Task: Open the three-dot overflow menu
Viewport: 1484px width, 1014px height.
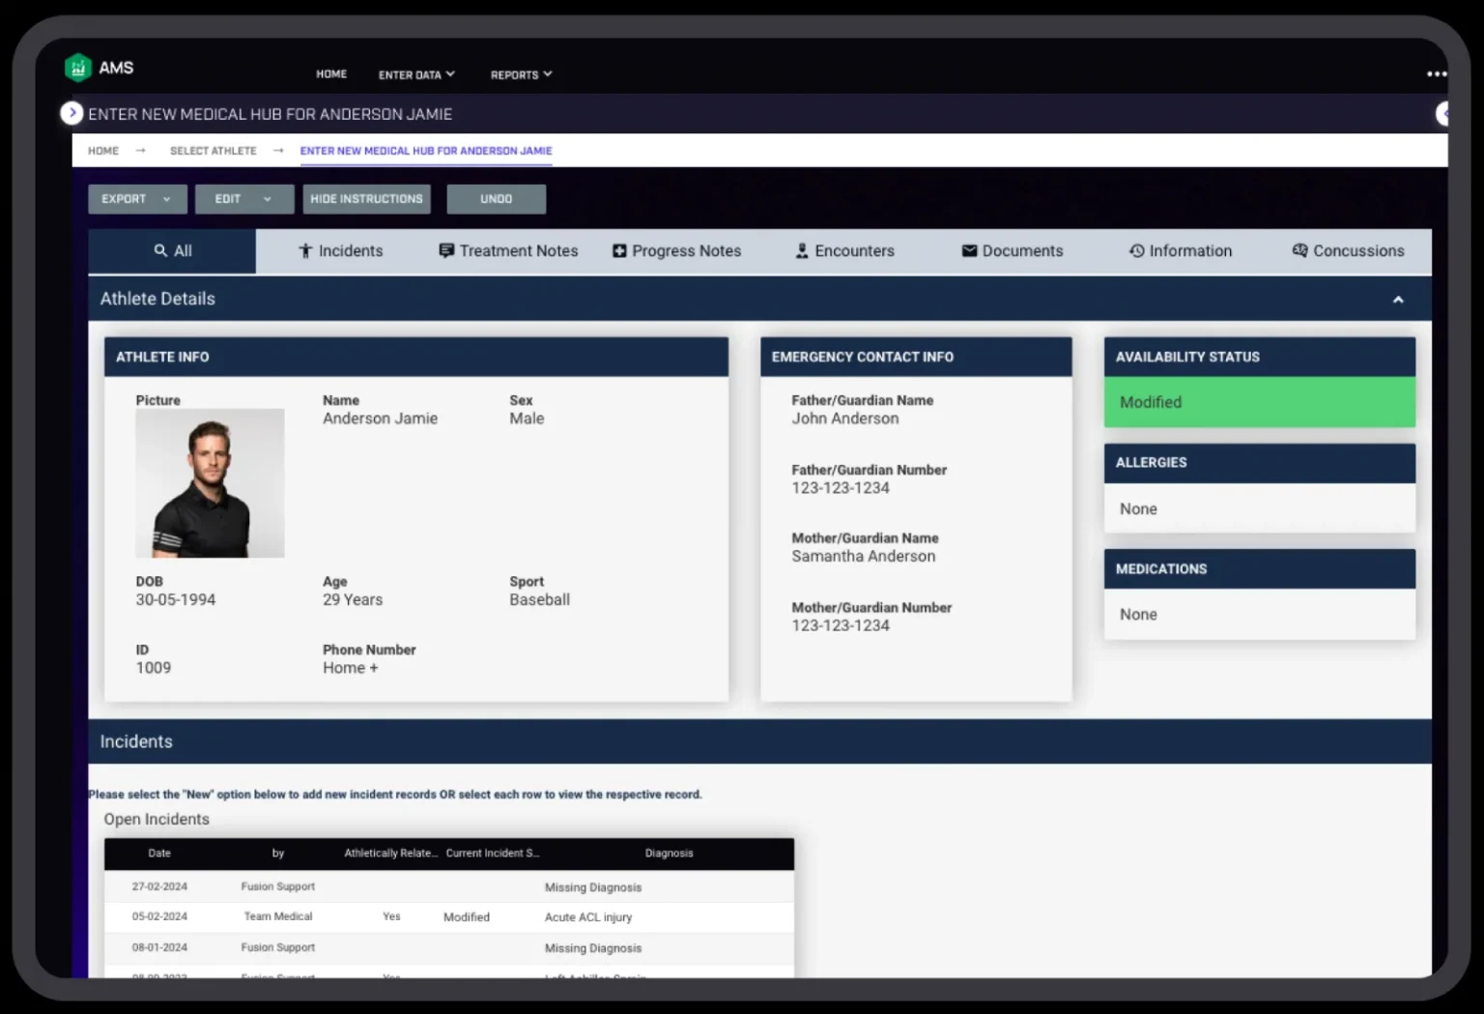Action: 1437,73
